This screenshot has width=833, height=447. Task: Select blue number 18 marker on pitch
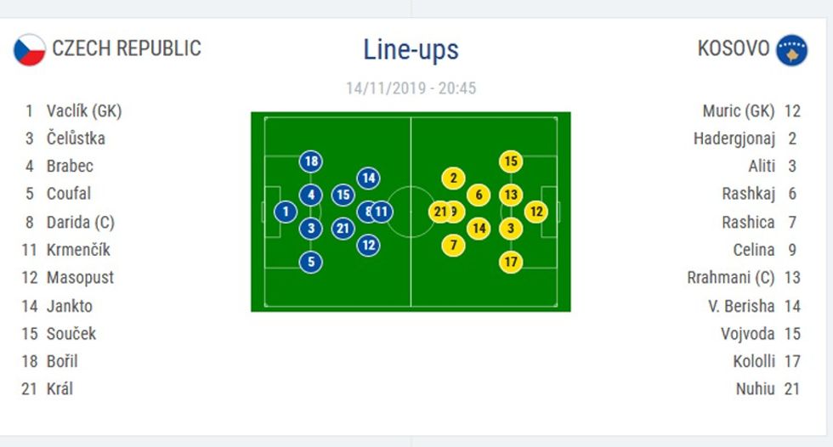[x=311, y=161]
